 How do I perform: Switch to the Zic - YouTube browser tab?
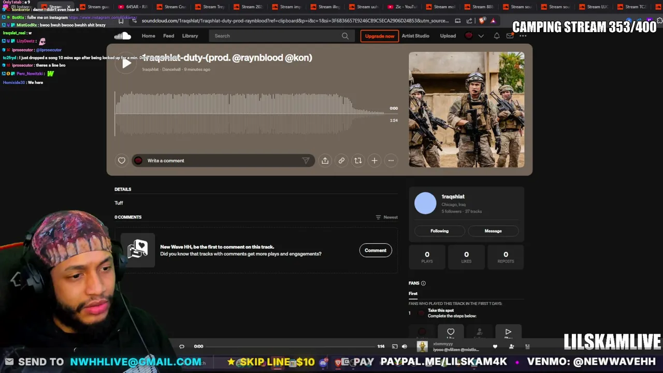[402, 7]
